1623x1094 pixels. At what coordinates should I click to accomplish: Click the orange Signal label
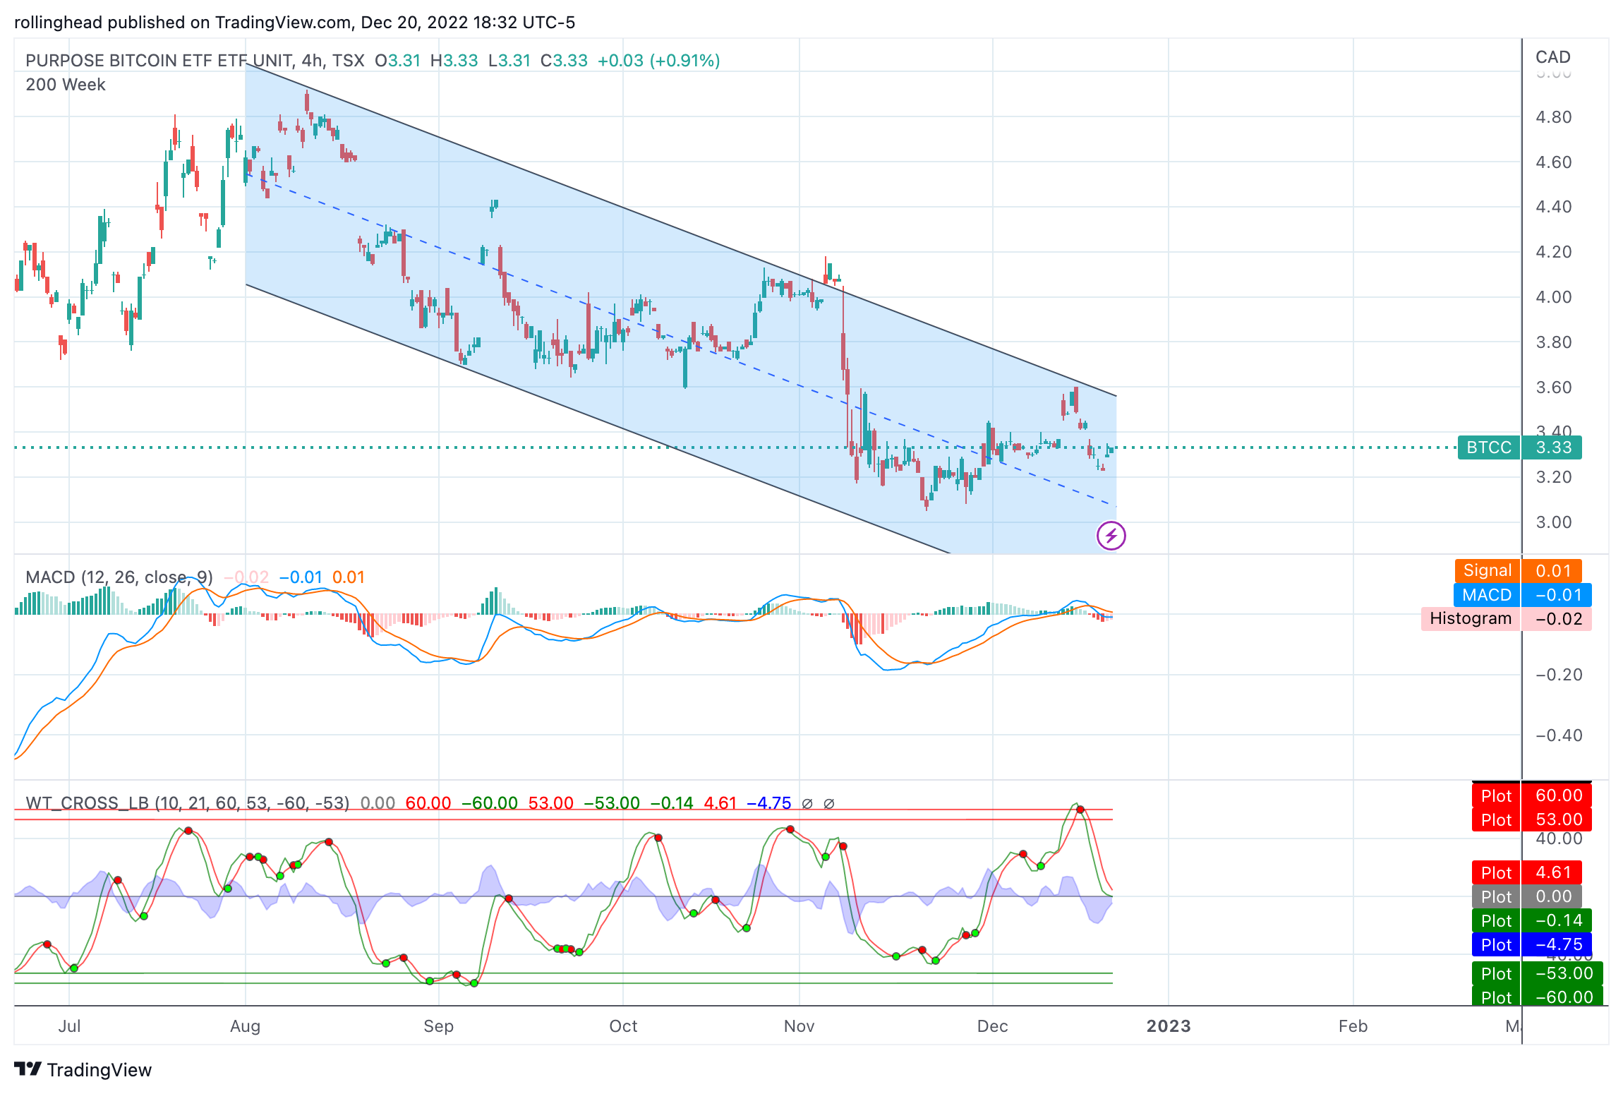(1488, 571)
